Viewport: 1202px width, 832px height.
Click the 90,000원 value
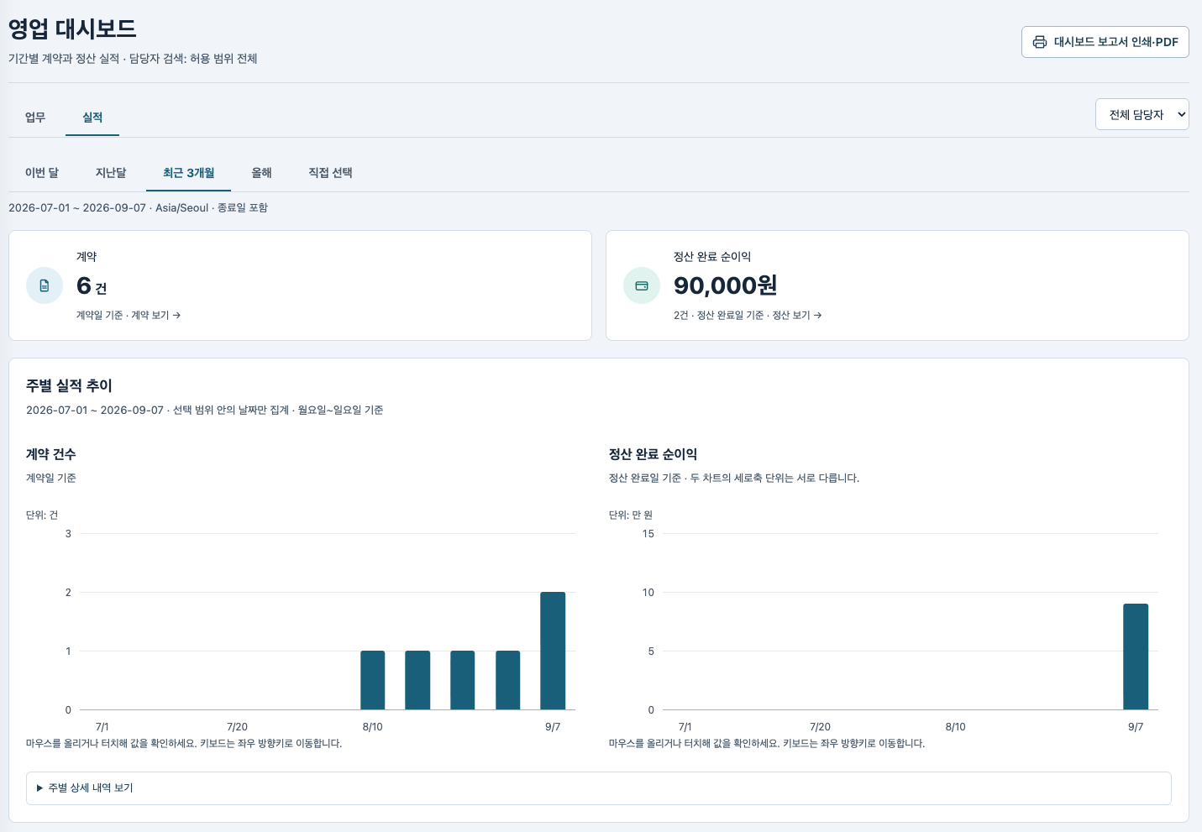tap(726, 285)
